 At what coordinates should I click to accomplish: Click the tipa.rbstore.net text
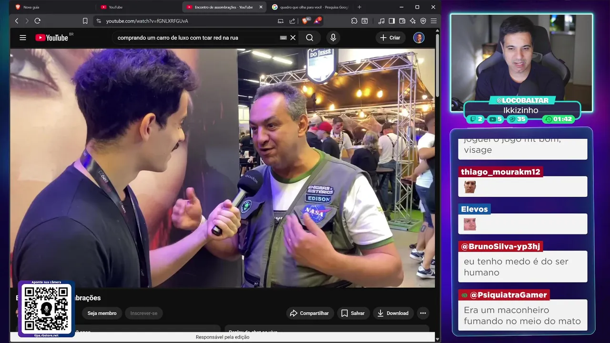46,335
